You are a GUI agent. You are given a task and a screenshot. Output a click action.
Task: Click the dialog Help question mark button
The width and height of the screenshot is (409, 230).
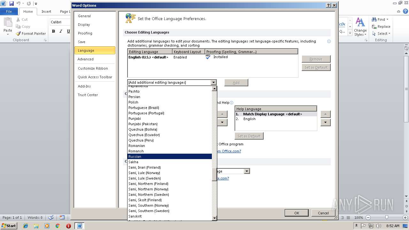pyautogui.click(x=328, y=5)
